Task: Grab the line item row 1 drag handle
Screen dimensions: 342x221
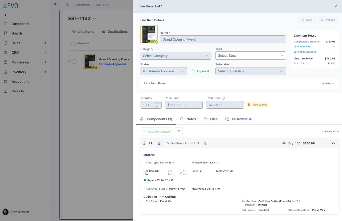Action: [x=69, y=62]
